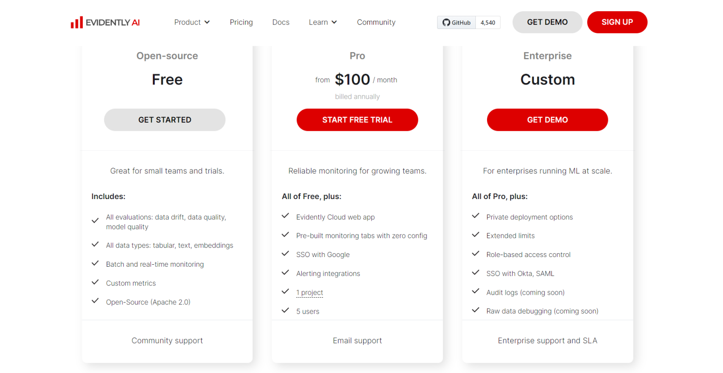Image resolution: width=723 pixels, height=373 pixels.
Task: Go to the Docs page
Action: (x=281, y=22)
